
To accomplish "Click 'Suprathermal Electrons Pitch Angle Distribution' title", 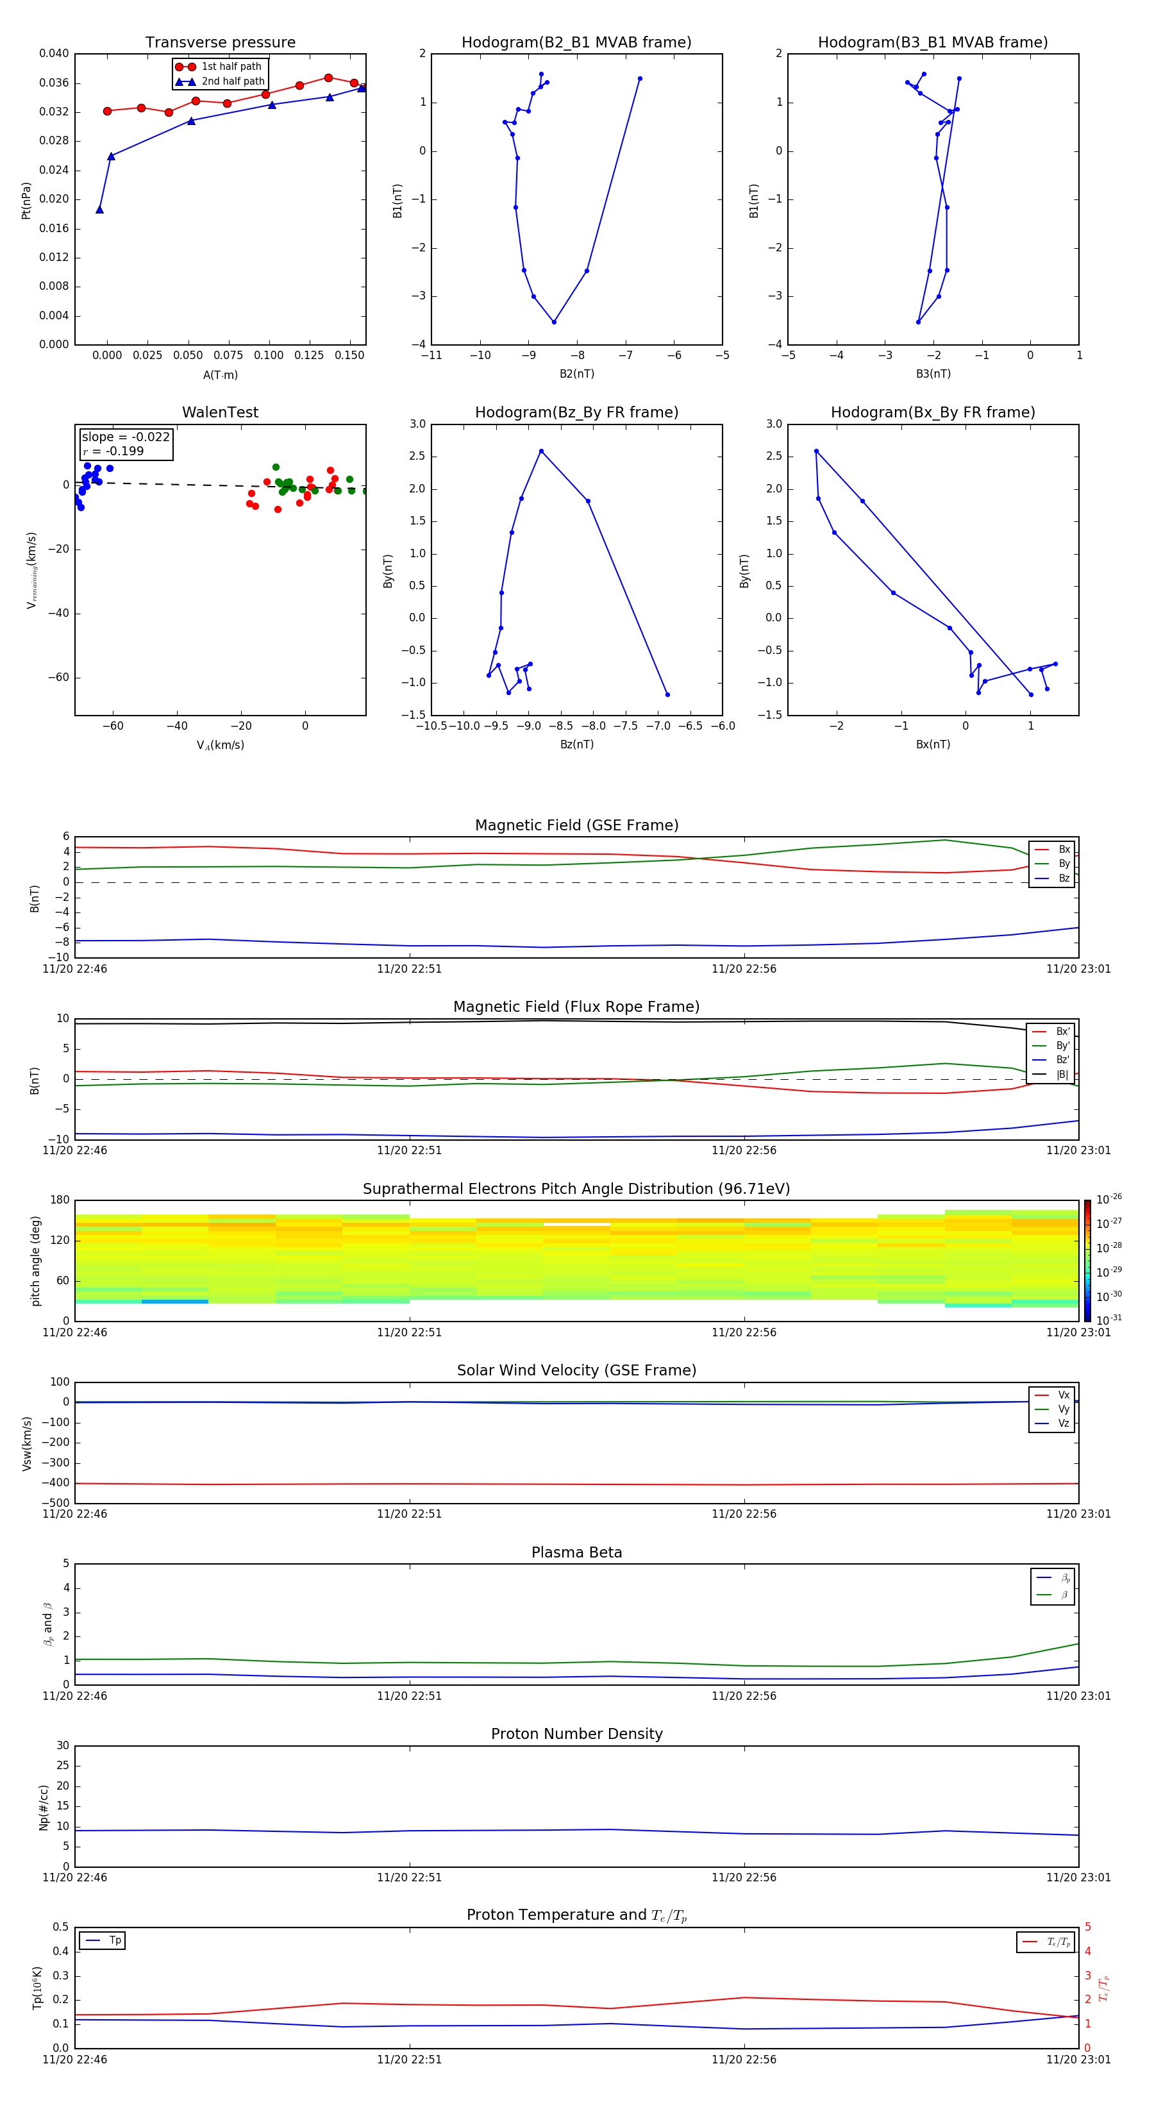I will click(576, 1189).
